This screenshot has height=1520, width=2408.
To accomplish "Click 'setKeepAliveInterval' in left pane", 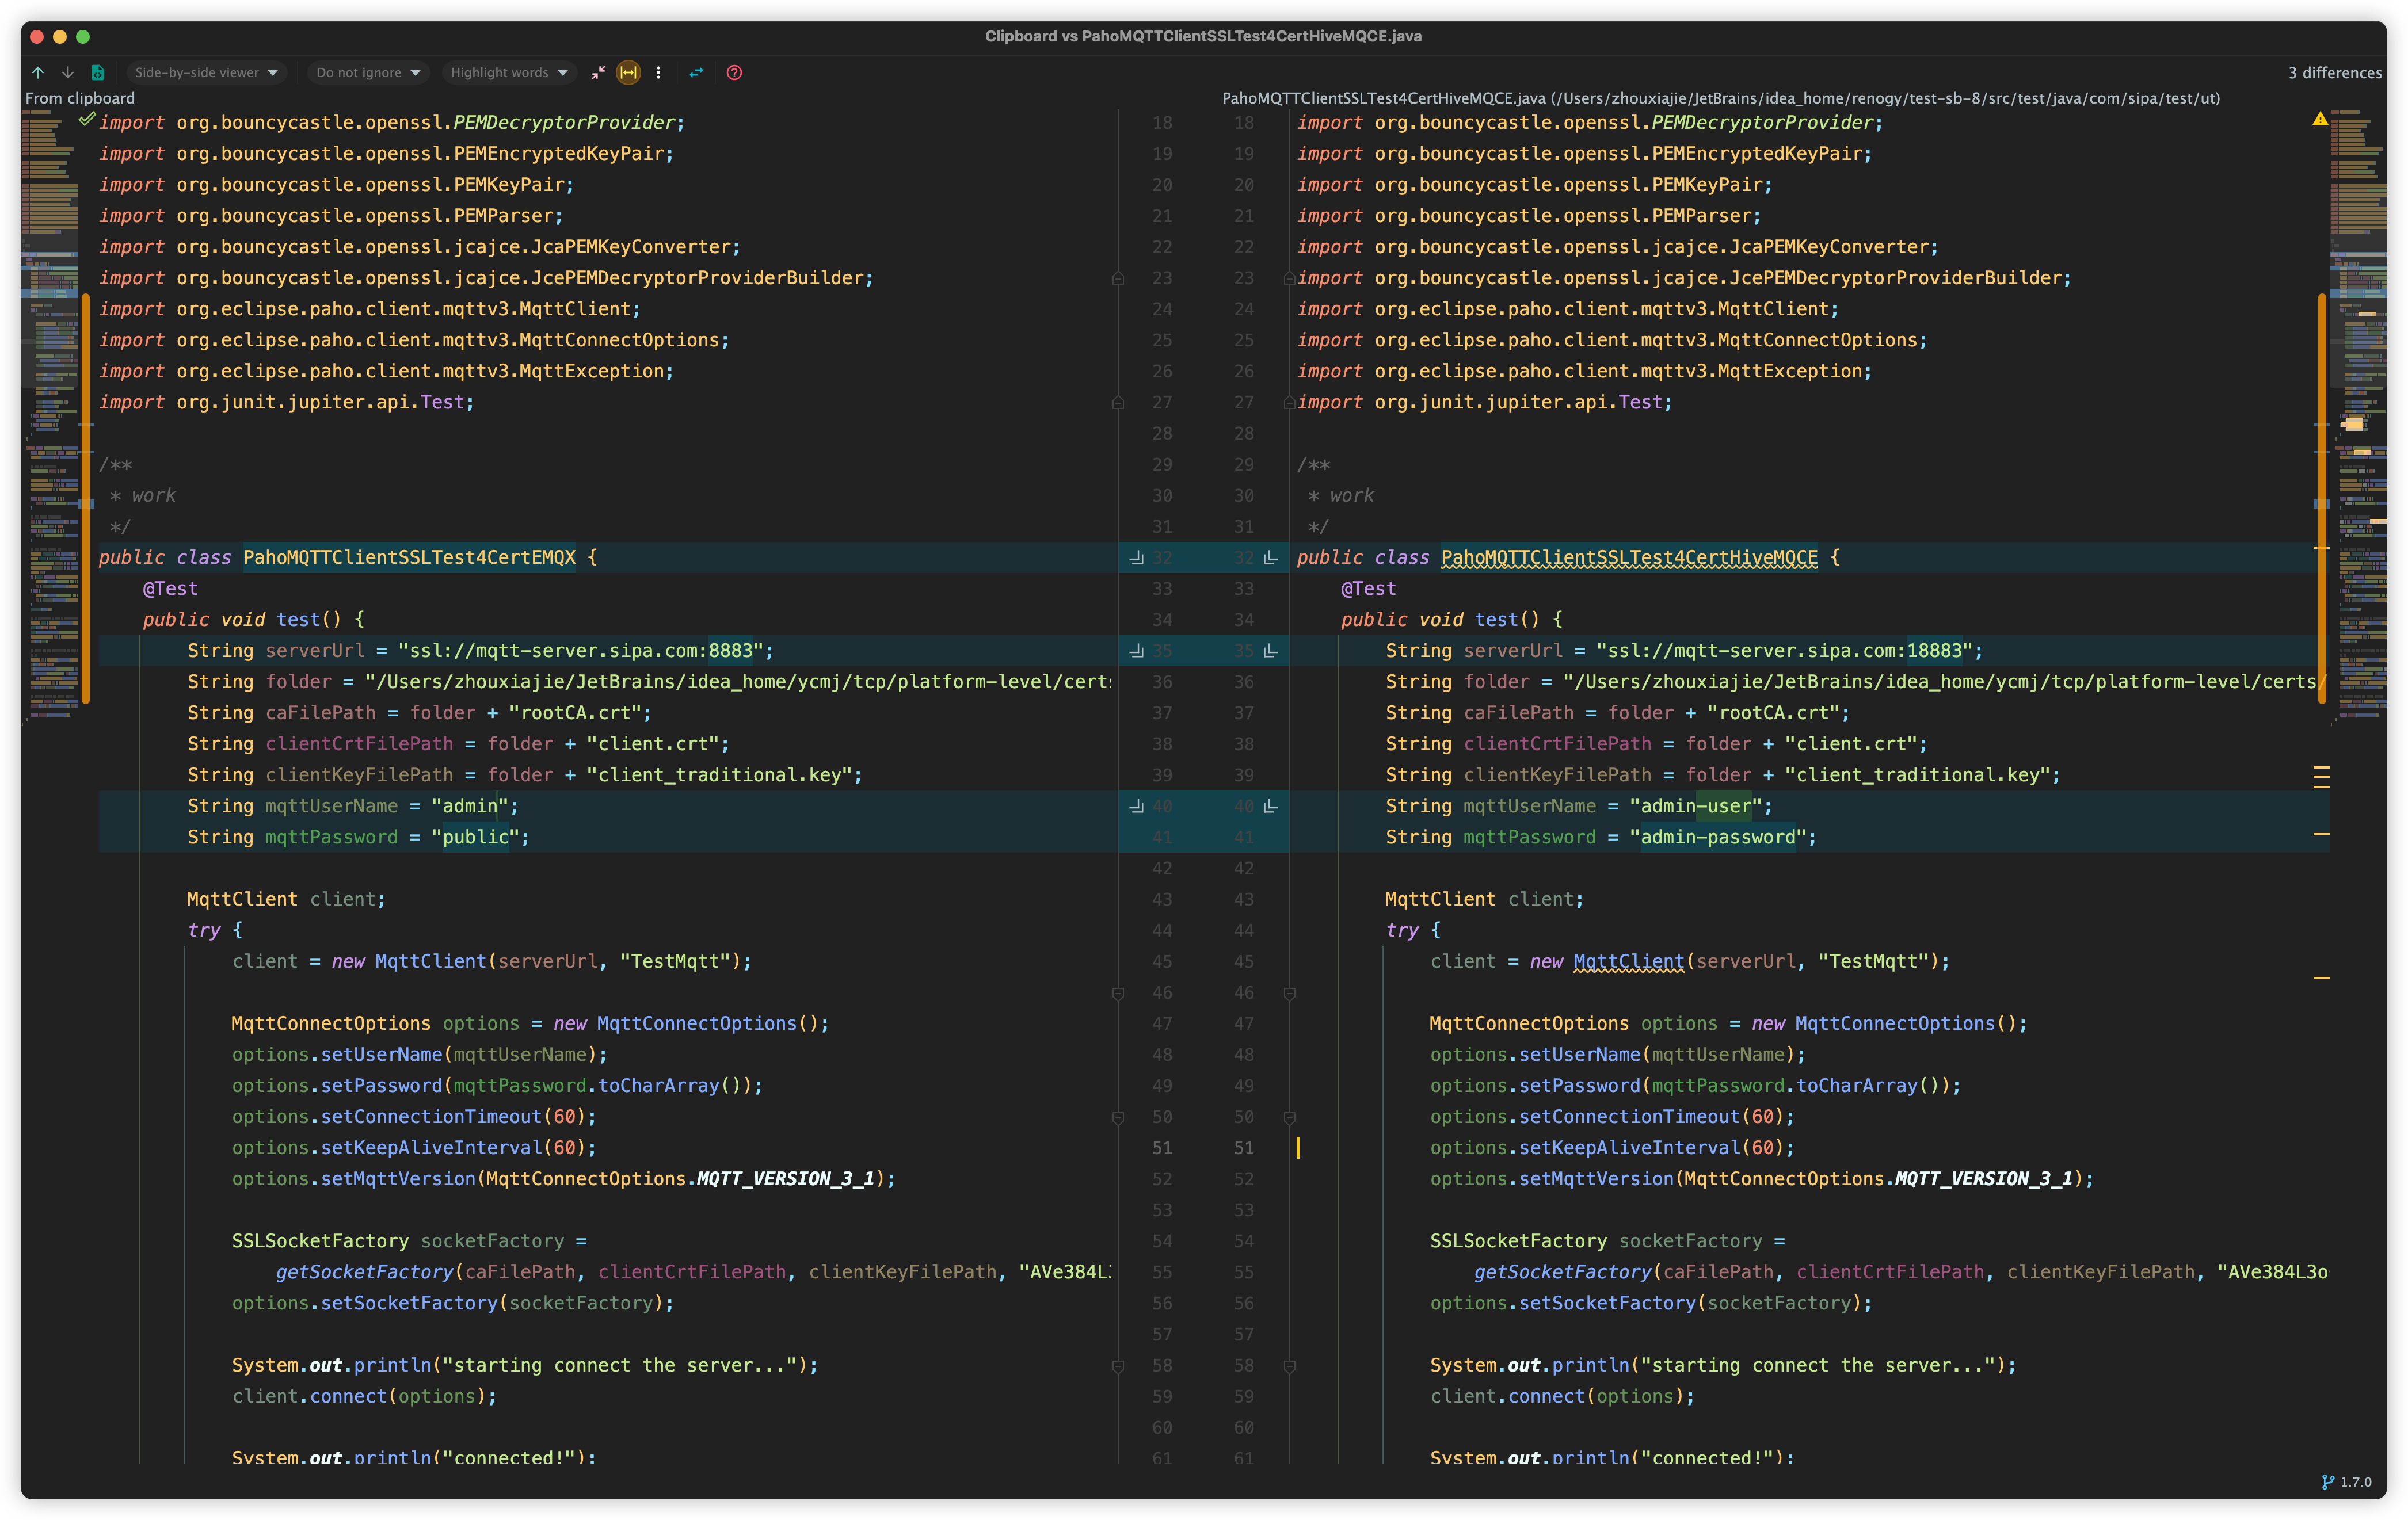I will 431,1148.
